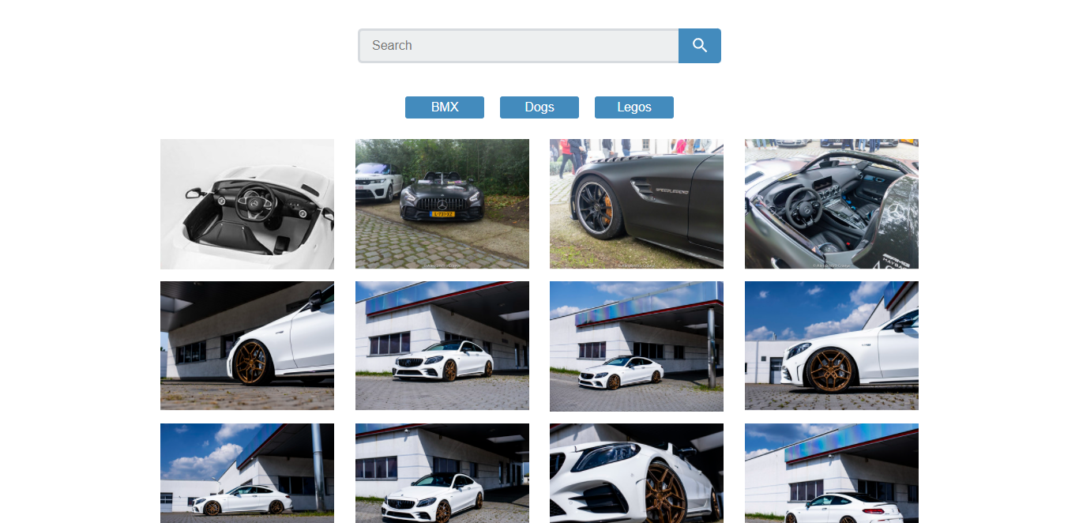Open white coupe photo with metal pole
The height and width of the screenshot is (523, 1079).
pos(637,346)
